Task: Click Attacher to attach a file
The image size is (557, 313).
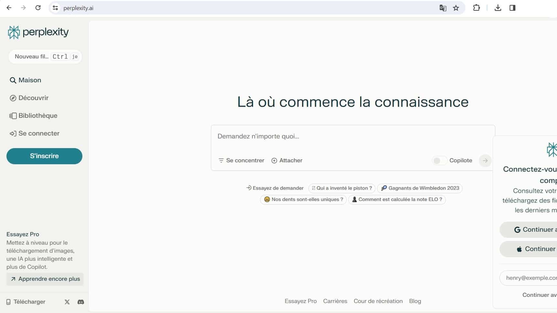Action: (x=287, y=161)
